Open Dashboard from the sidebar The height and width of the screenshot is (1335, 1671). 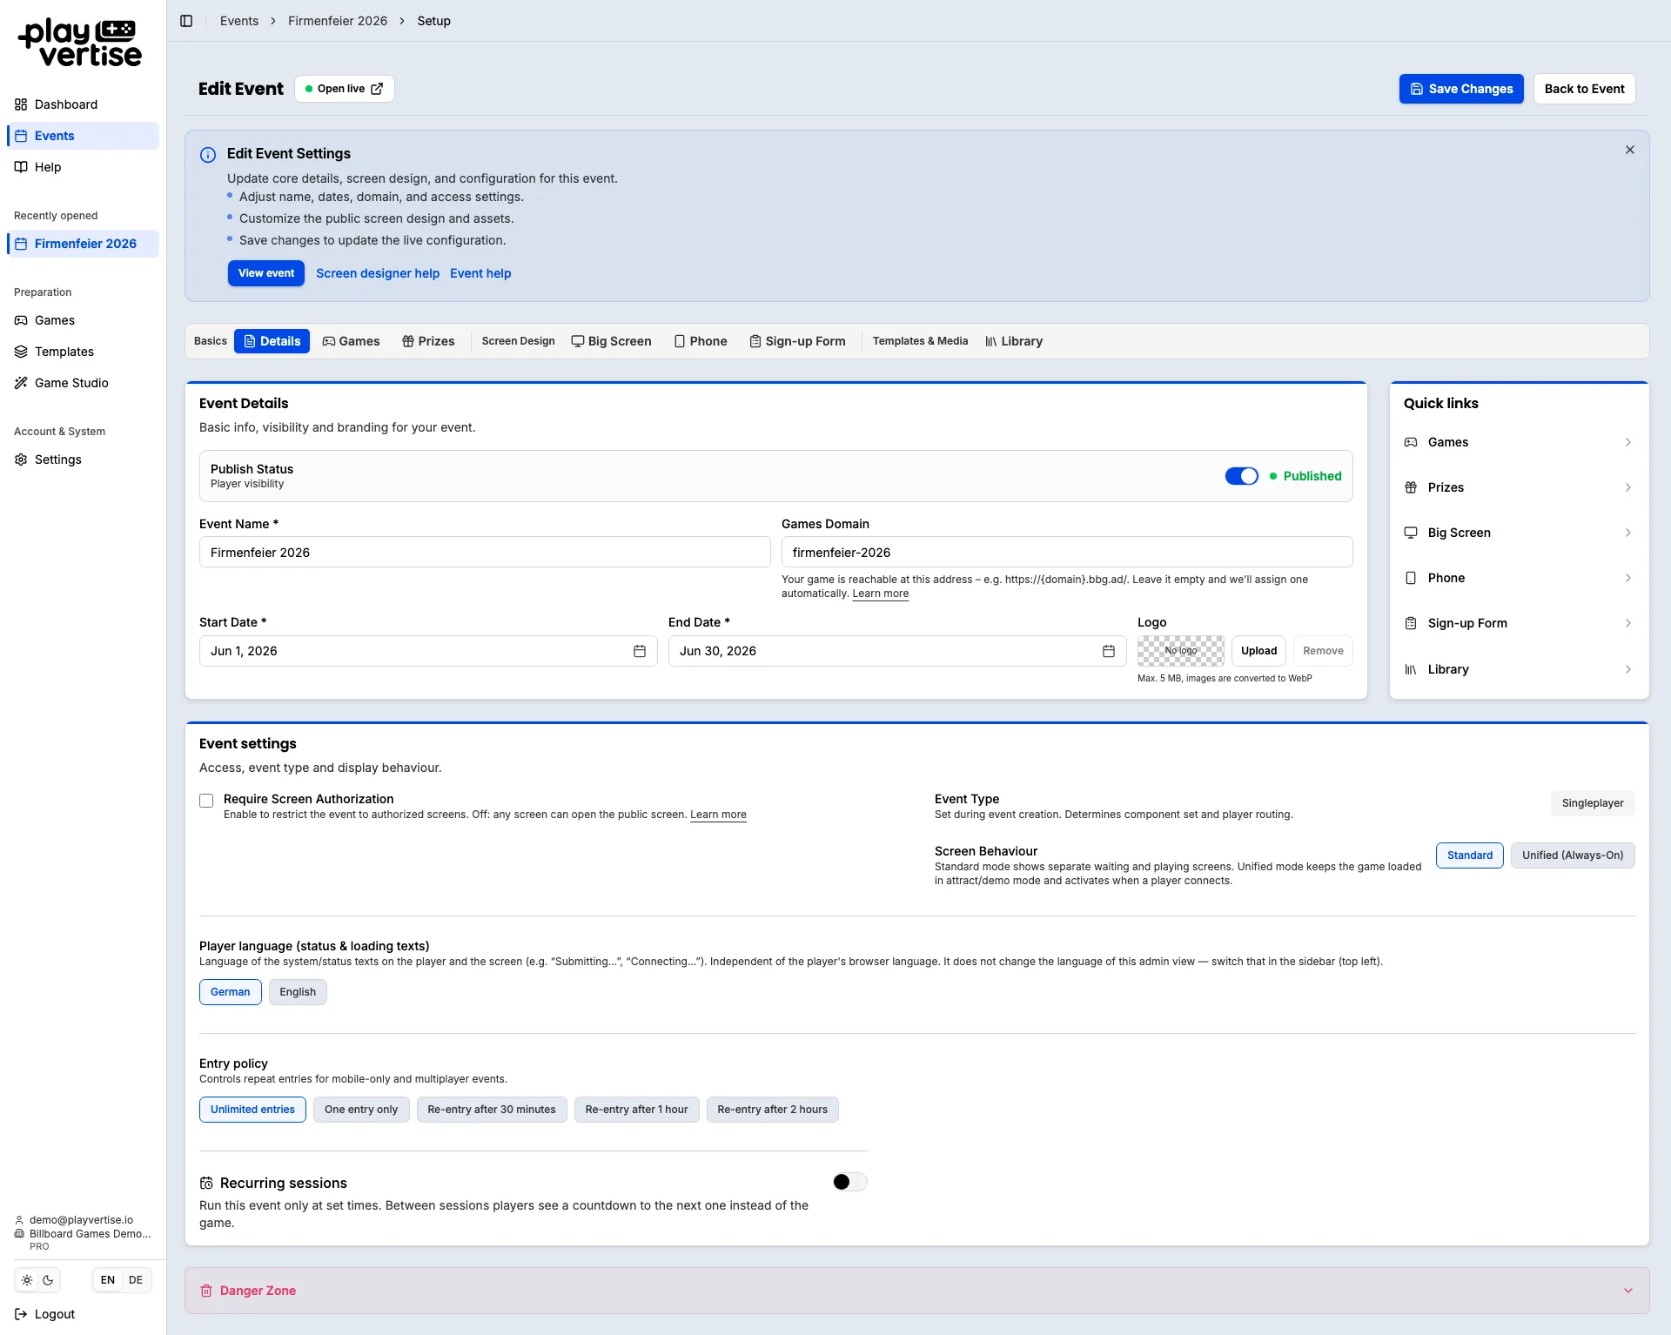[x=83, y=104]
